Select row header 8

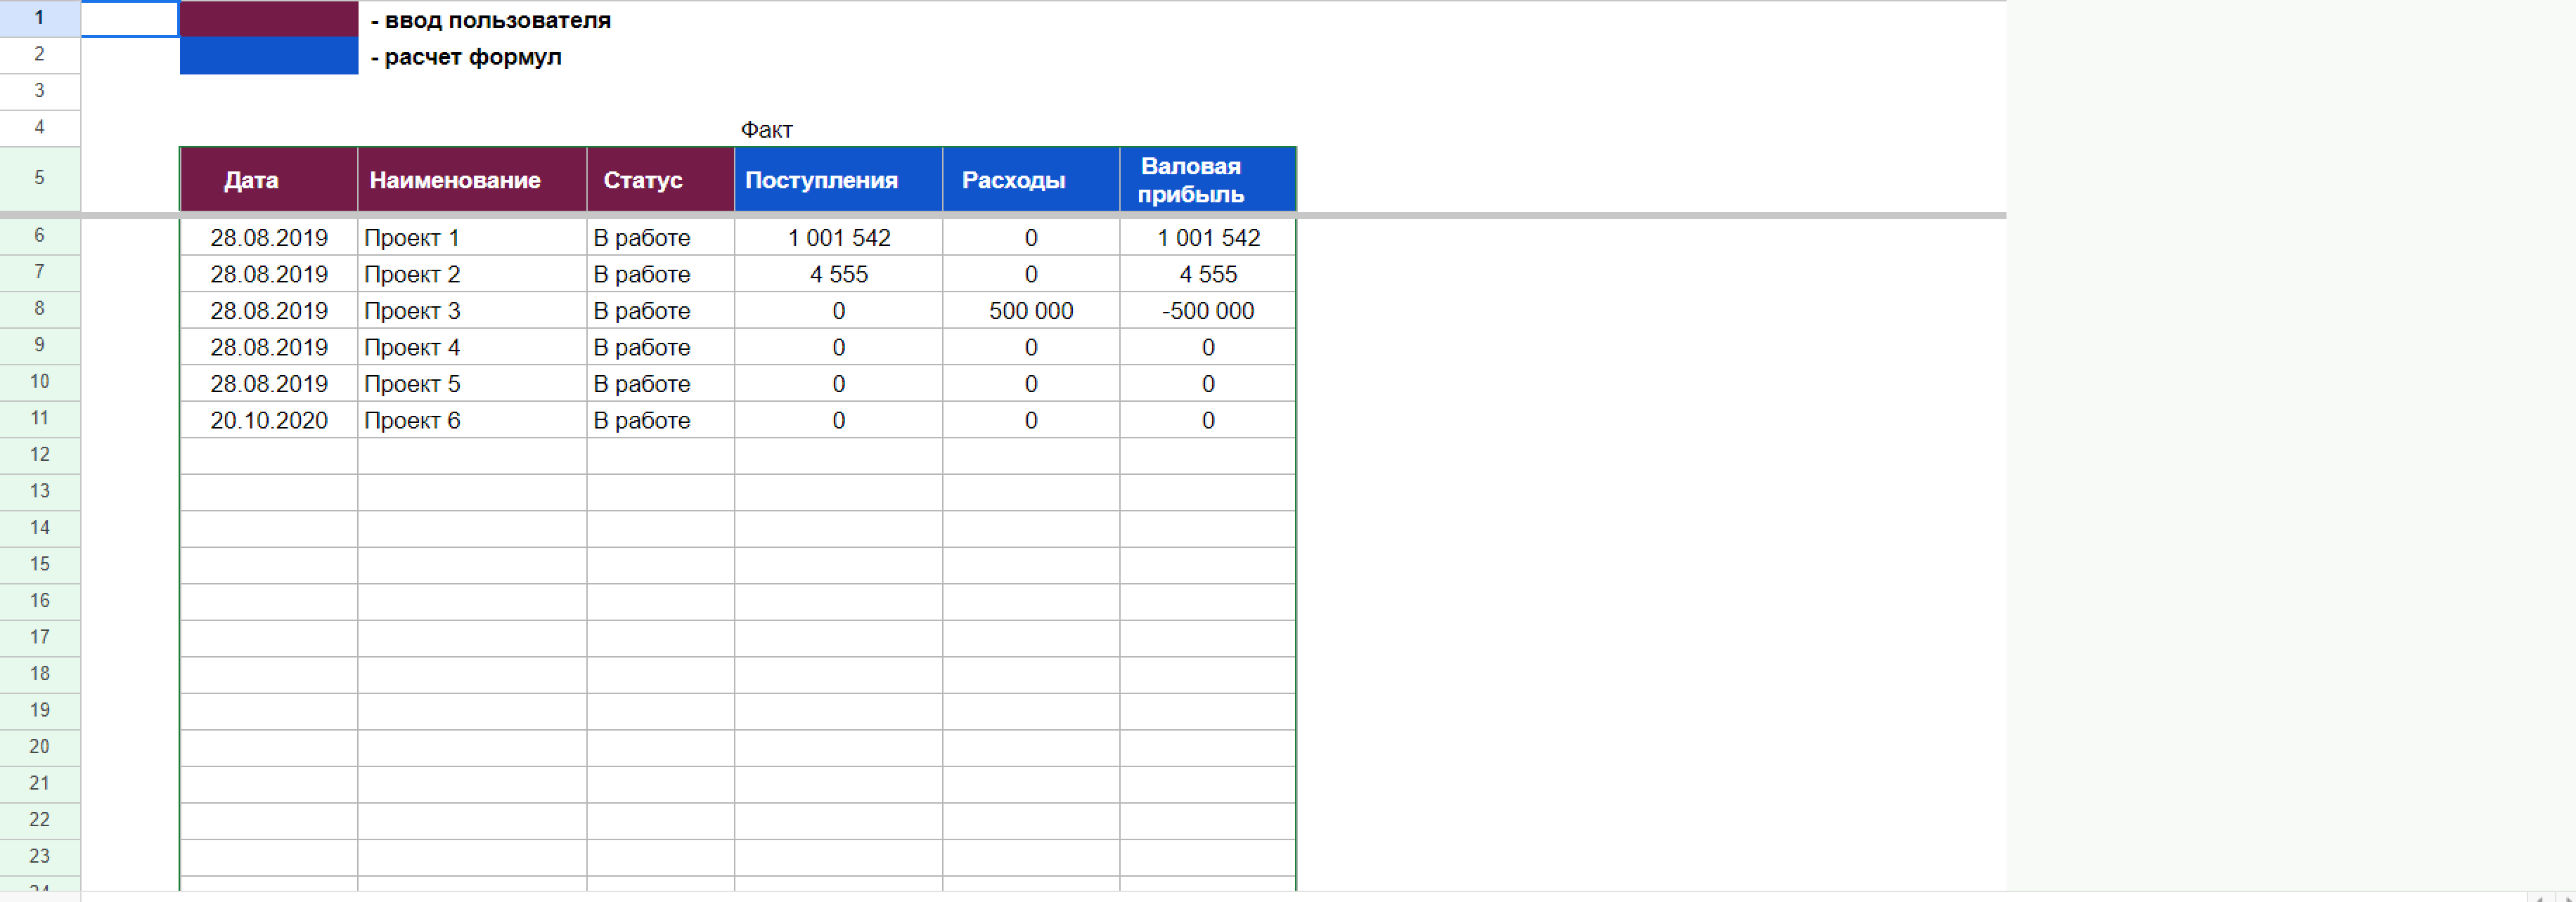(40, 308)
